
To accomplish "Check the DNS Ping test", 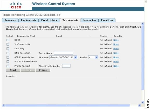I will (x=8, y=49).
